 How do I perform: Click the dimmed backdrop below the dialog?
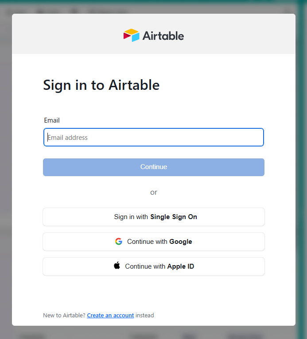[154, 333]
